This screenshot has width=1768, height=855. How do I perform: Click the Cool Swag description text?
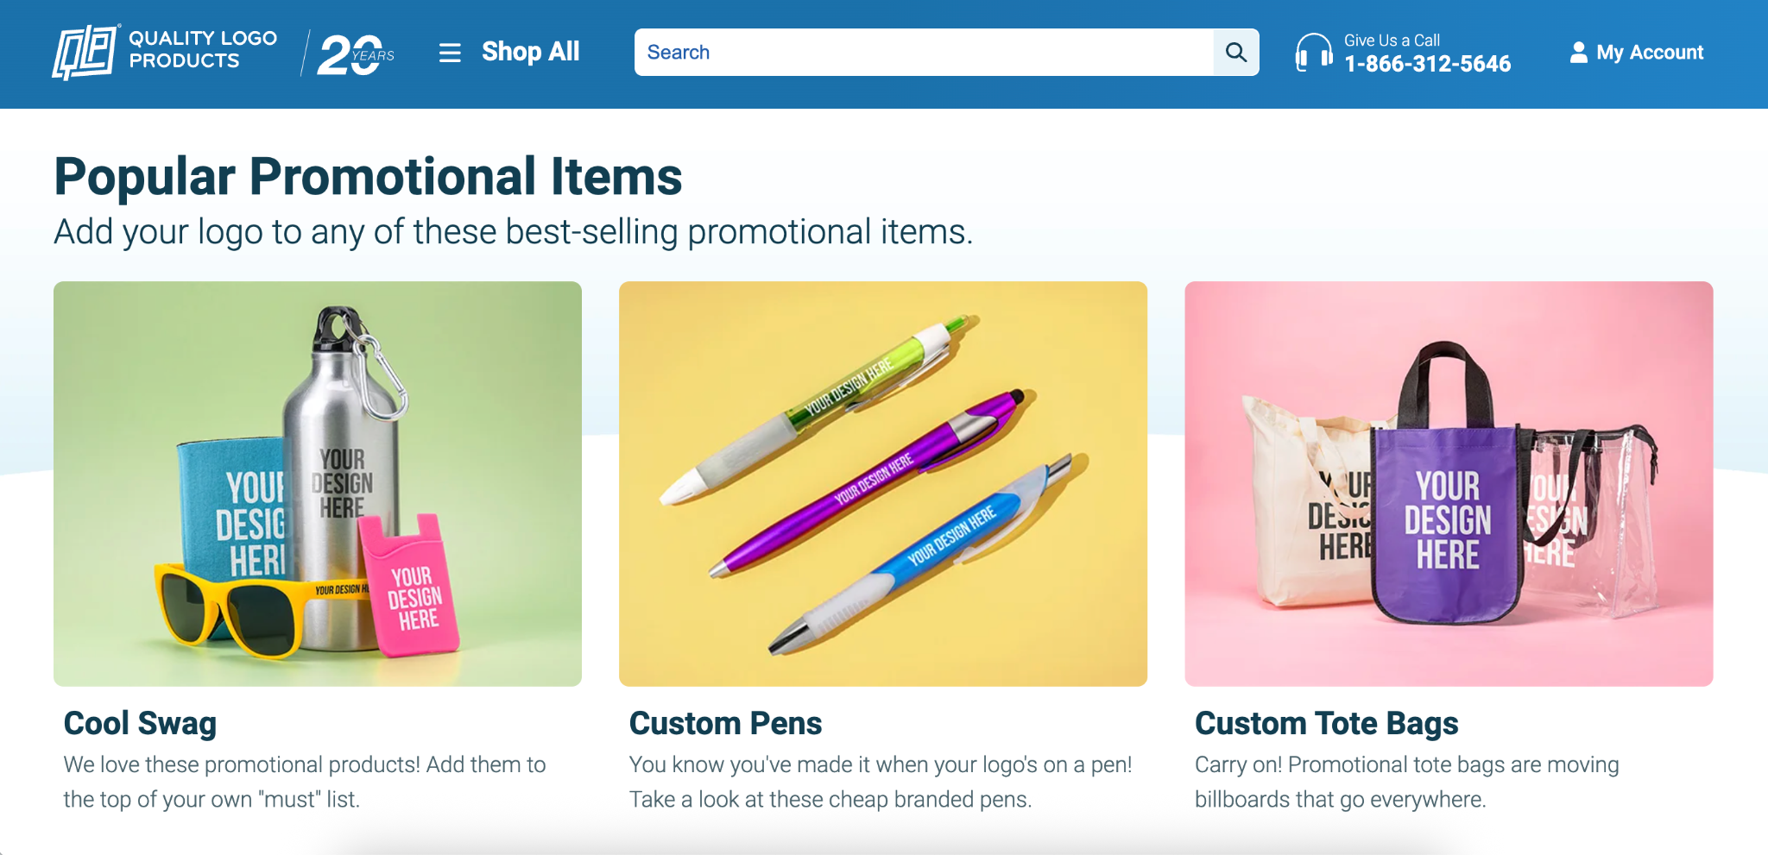(x=304, y=782)
